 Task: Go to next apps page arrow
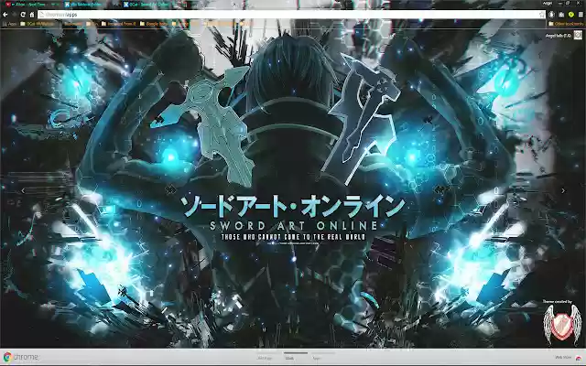(x=563, y=191)
